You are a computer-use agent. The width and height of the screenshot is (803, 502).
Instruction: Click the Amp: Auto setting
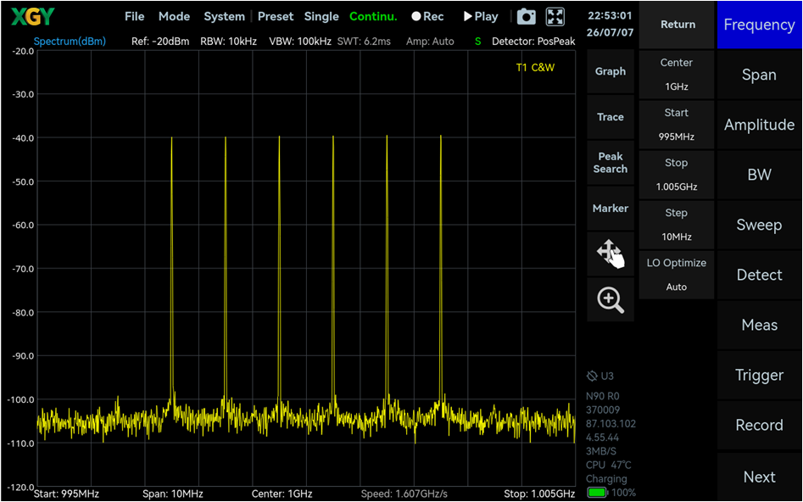point(430,42)
